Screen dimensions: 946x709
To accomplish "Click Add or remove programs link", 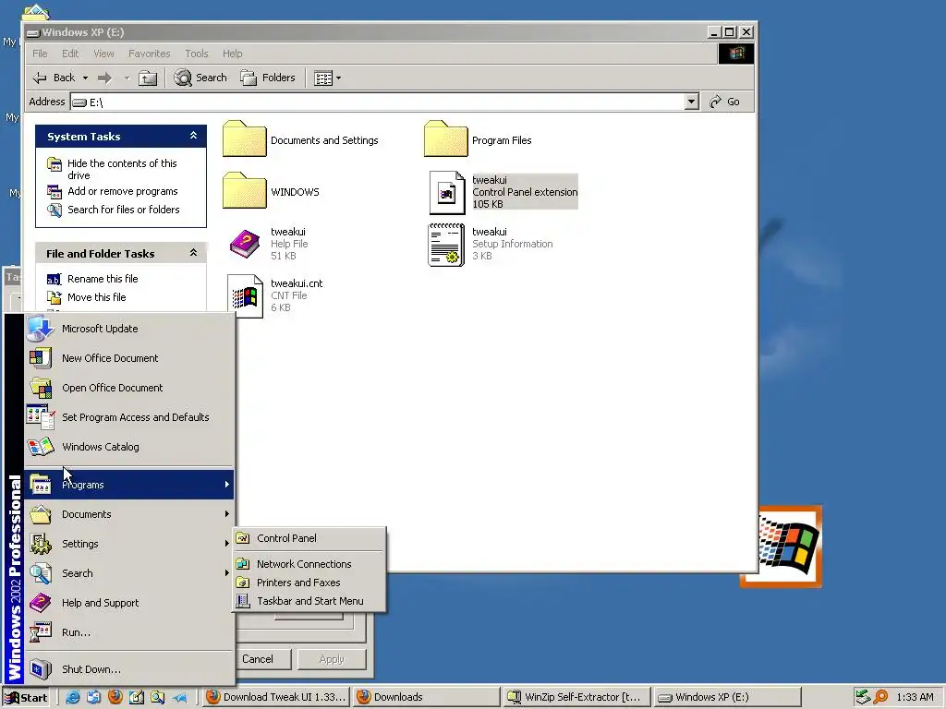I will click(123, 191).
